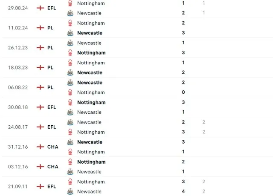Open bold Nottingham team in 03.12.16 match

pyautogui.click(x=91, y=162)
